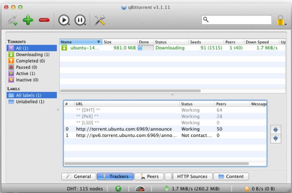Switch to the Peers tab
Screen dimensions: 292x193
(x=149, y=176)
